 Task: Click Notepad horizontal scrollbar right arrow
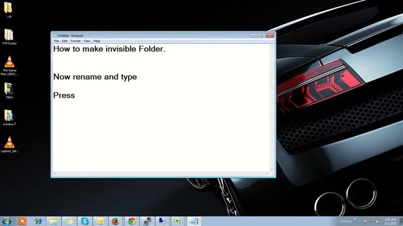268,173
